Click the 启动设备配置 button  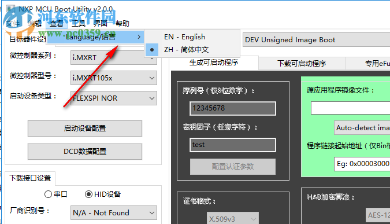point(85,128)
